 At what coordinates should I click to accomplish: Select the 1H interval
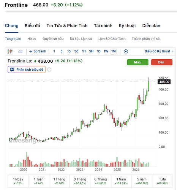point(84,51)
